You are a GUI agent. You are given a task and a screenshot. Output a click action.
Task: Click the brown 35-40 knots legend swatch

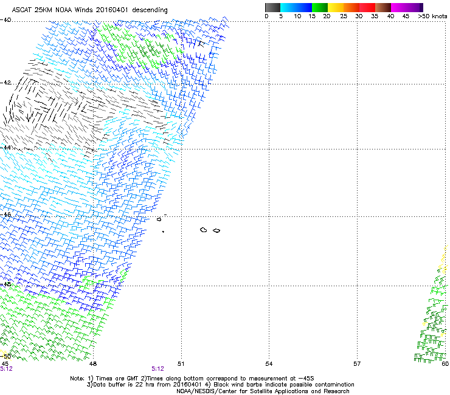point(383,7)
